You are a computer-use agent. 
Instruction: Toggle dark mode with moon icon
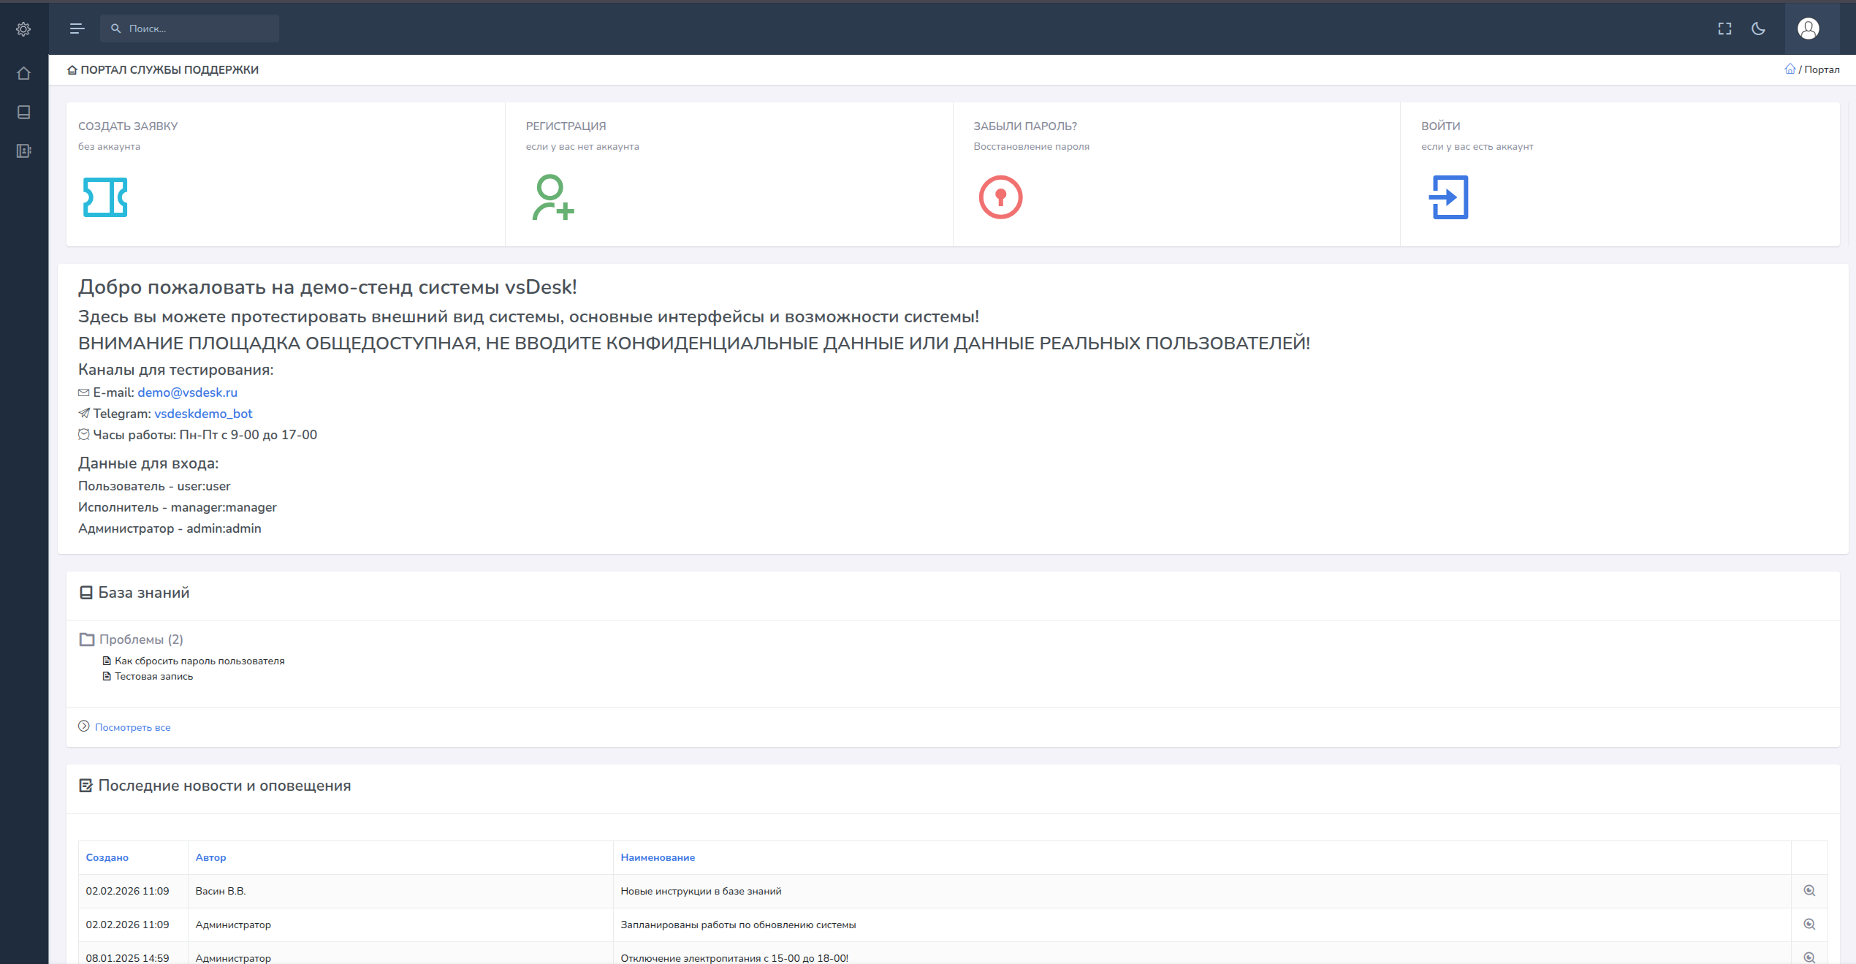1759,29
